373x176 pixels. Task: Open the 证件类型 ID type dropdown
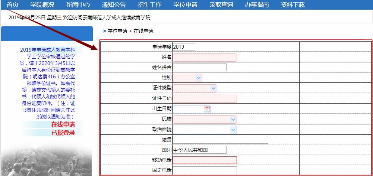tap(195, 88)
